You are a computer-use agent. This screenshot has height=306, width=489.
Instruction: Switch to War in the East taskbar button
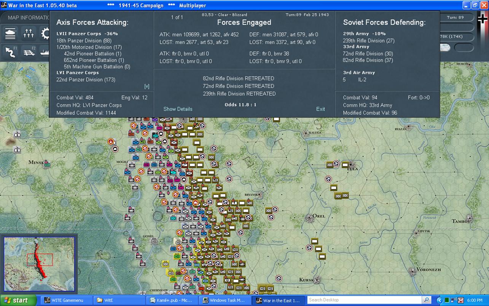tap(279, 300)
